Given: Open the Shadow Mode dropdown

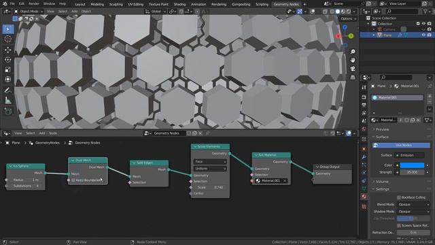Looking at the screenshot, I should [x=413, y=212].
